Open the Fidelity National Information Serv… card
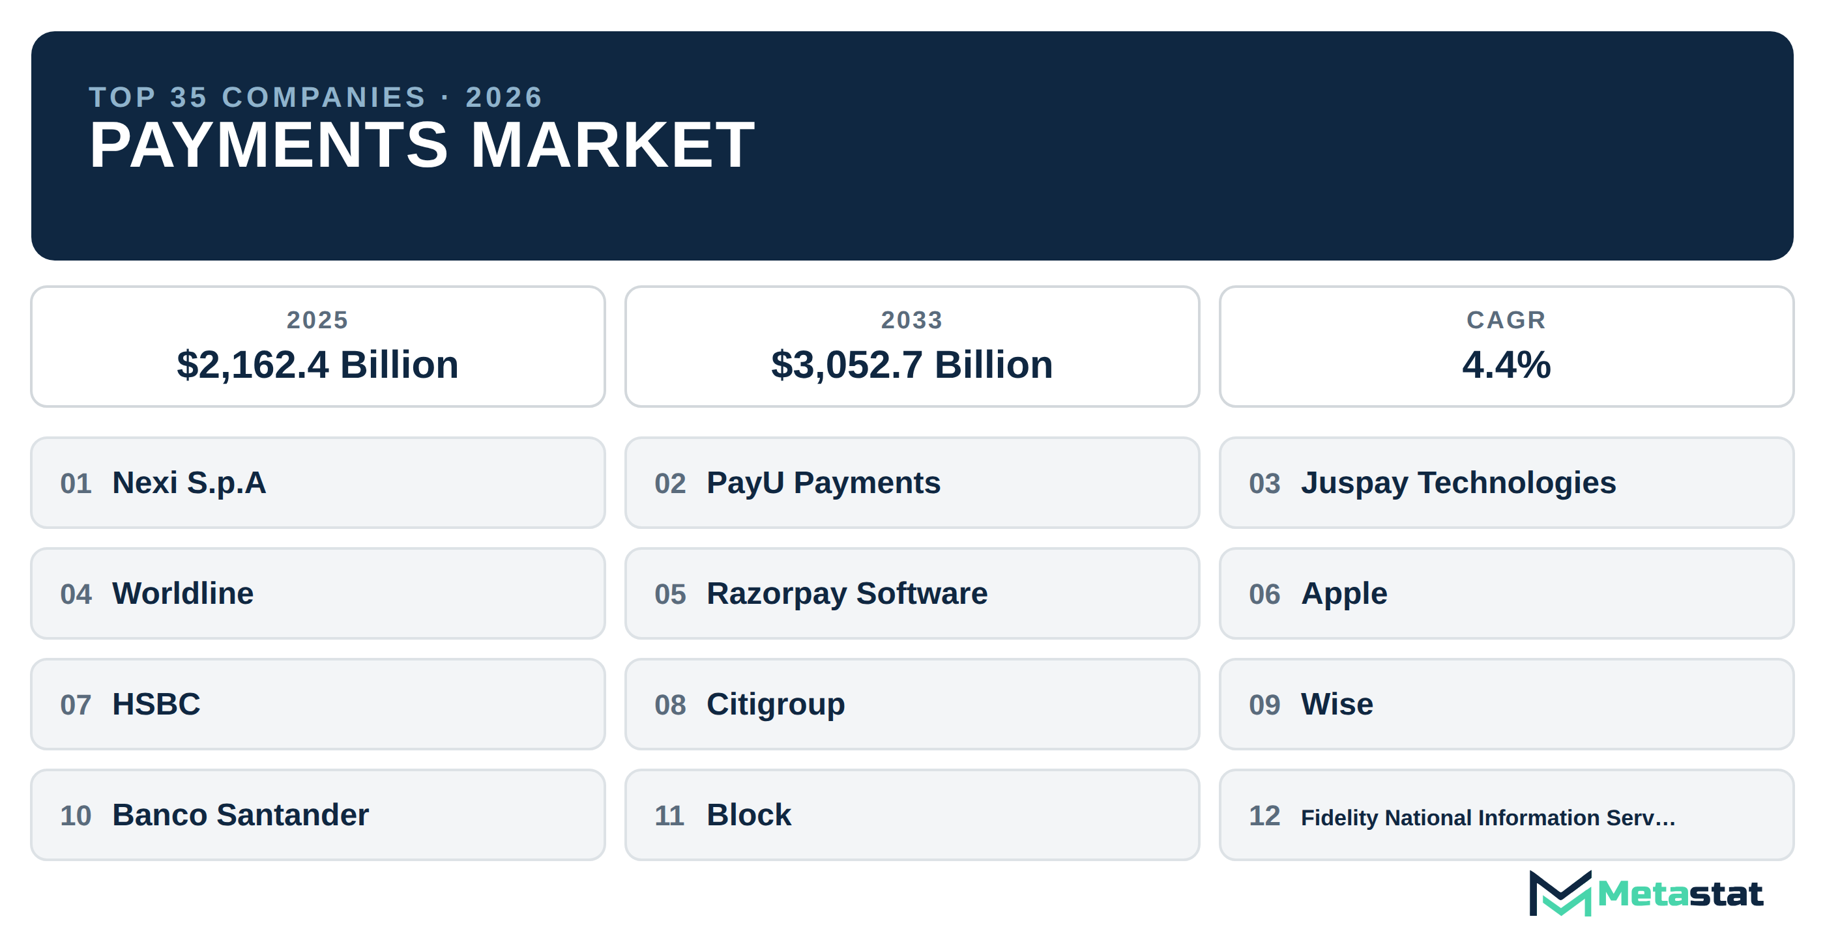The image size is (1825, 951). pos(1506,815)
